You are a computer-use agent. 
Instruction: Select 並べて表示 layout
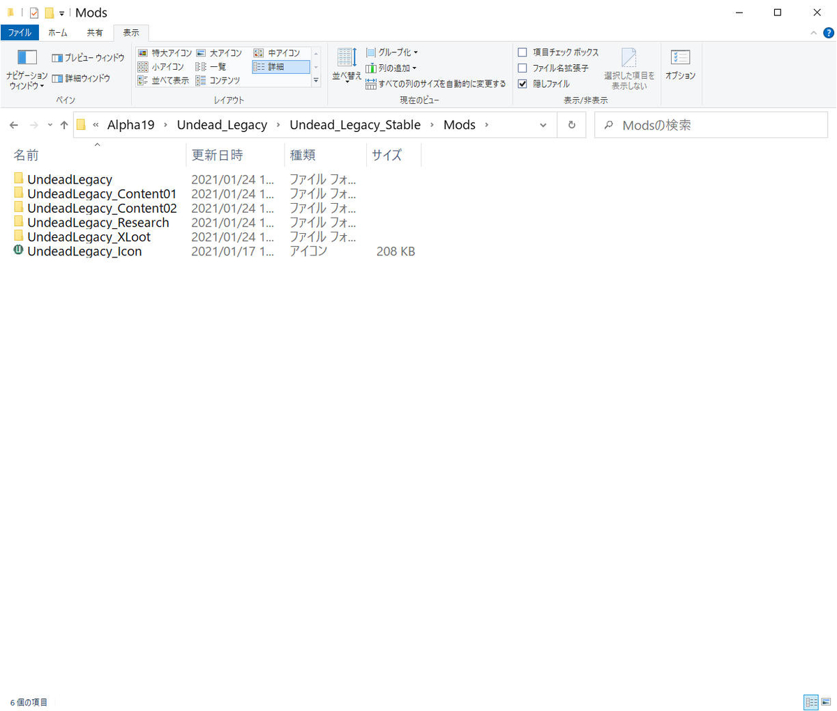[163, 81]
